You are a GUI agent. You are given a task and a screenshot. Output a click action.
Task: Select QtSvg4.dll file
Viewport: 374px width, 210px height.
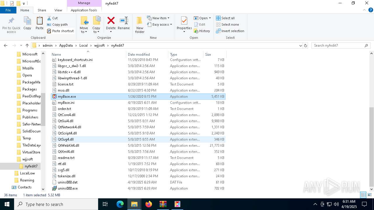pyautogui.click(x=138, y=139)
